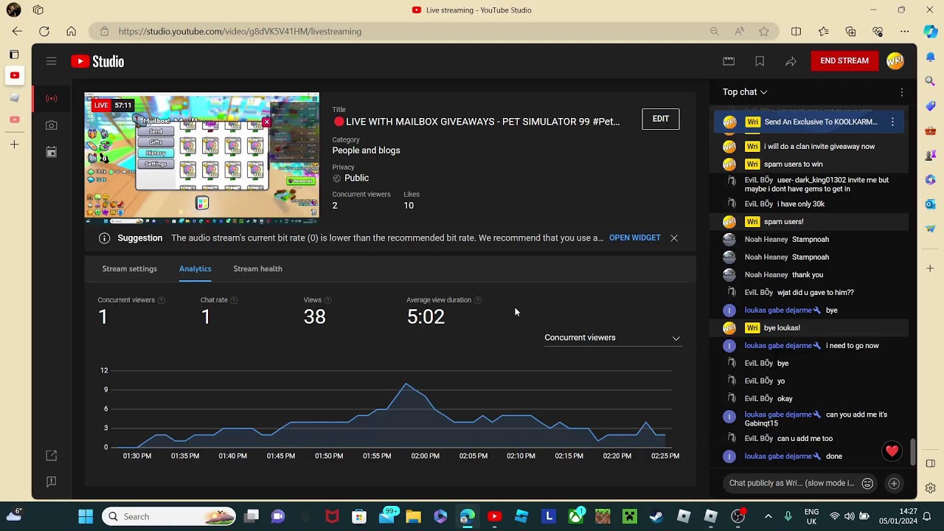Reload the page with browser refresh button

(44, 31)
